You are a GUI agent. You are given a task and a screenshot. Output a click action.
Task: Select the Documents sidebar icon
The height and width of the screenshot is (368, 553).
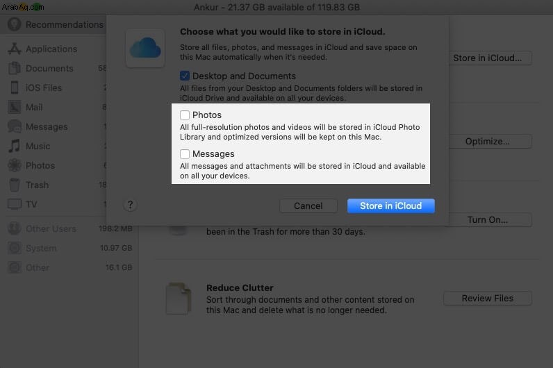click(15, 68)
